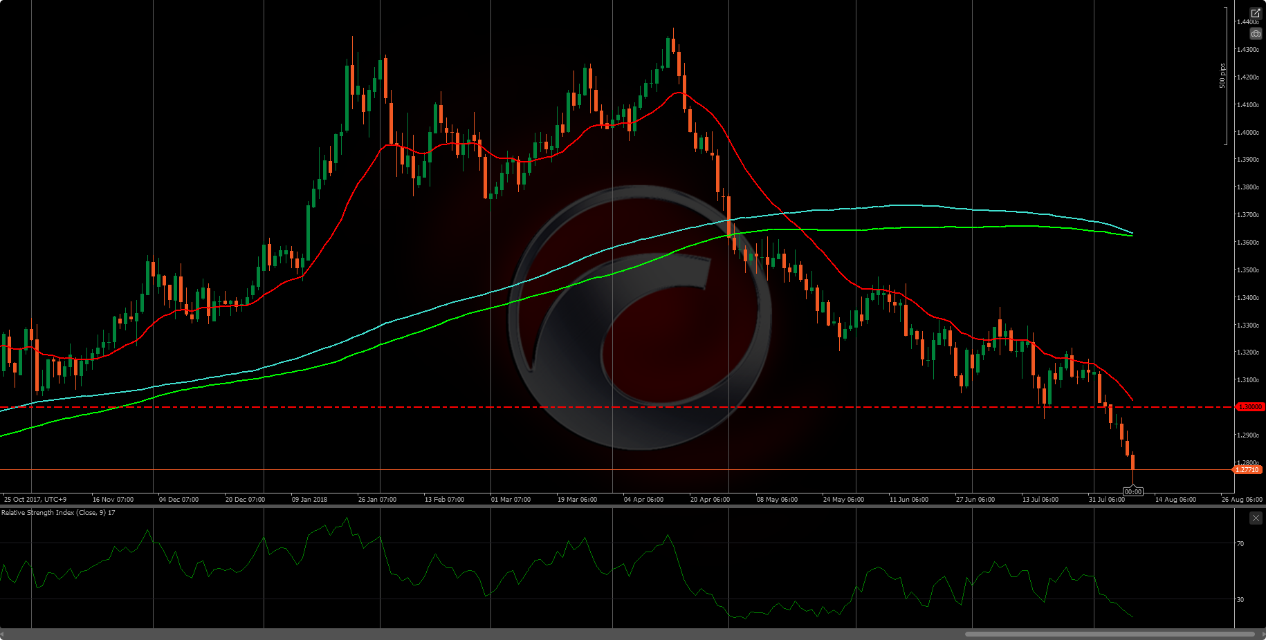Click the 26 Jan 07:00 time axis label
This screenshot has height=640, width=1266.
coord(377,499)
